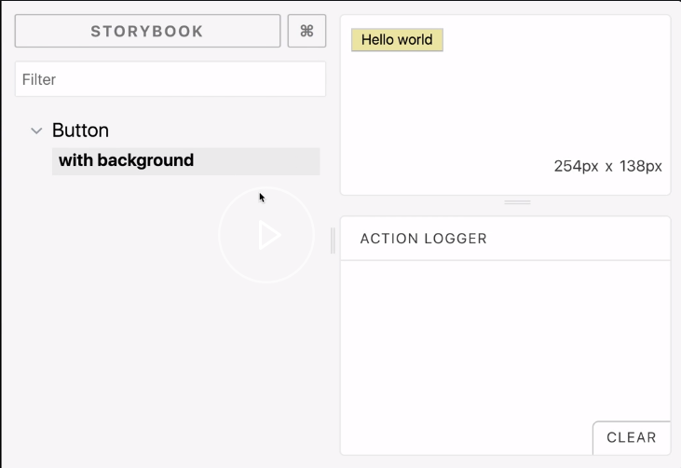Click the empty Action Logger log area
This screenshot has width=681, height=468.
pos(503,345)
